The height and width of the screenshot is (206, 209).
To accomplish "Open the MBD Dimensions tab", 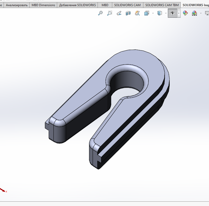I will pyautogui.click(x=43, y=5).
